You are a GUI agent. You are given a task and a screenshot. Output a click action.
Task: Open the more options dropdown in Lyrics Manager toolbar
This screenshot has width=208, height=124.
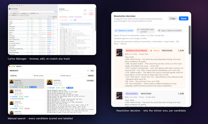click(22, 6)
